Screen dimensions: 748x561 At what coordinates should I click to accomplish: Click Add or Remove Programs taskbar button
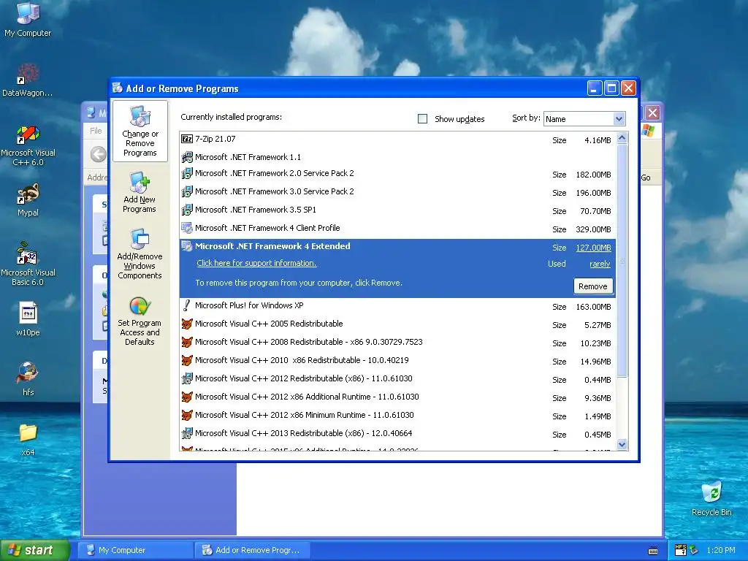click(x=253, y=550)
